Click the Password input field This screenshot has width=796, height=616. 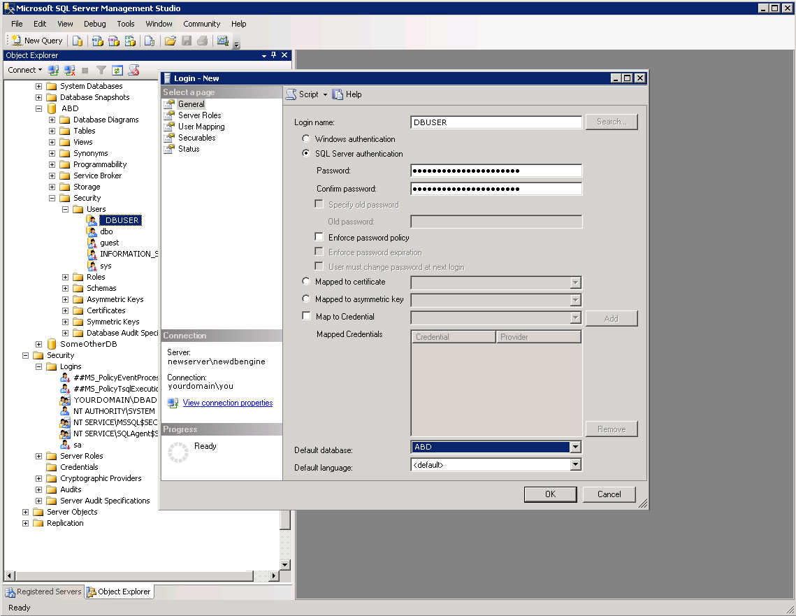point(496,171)
